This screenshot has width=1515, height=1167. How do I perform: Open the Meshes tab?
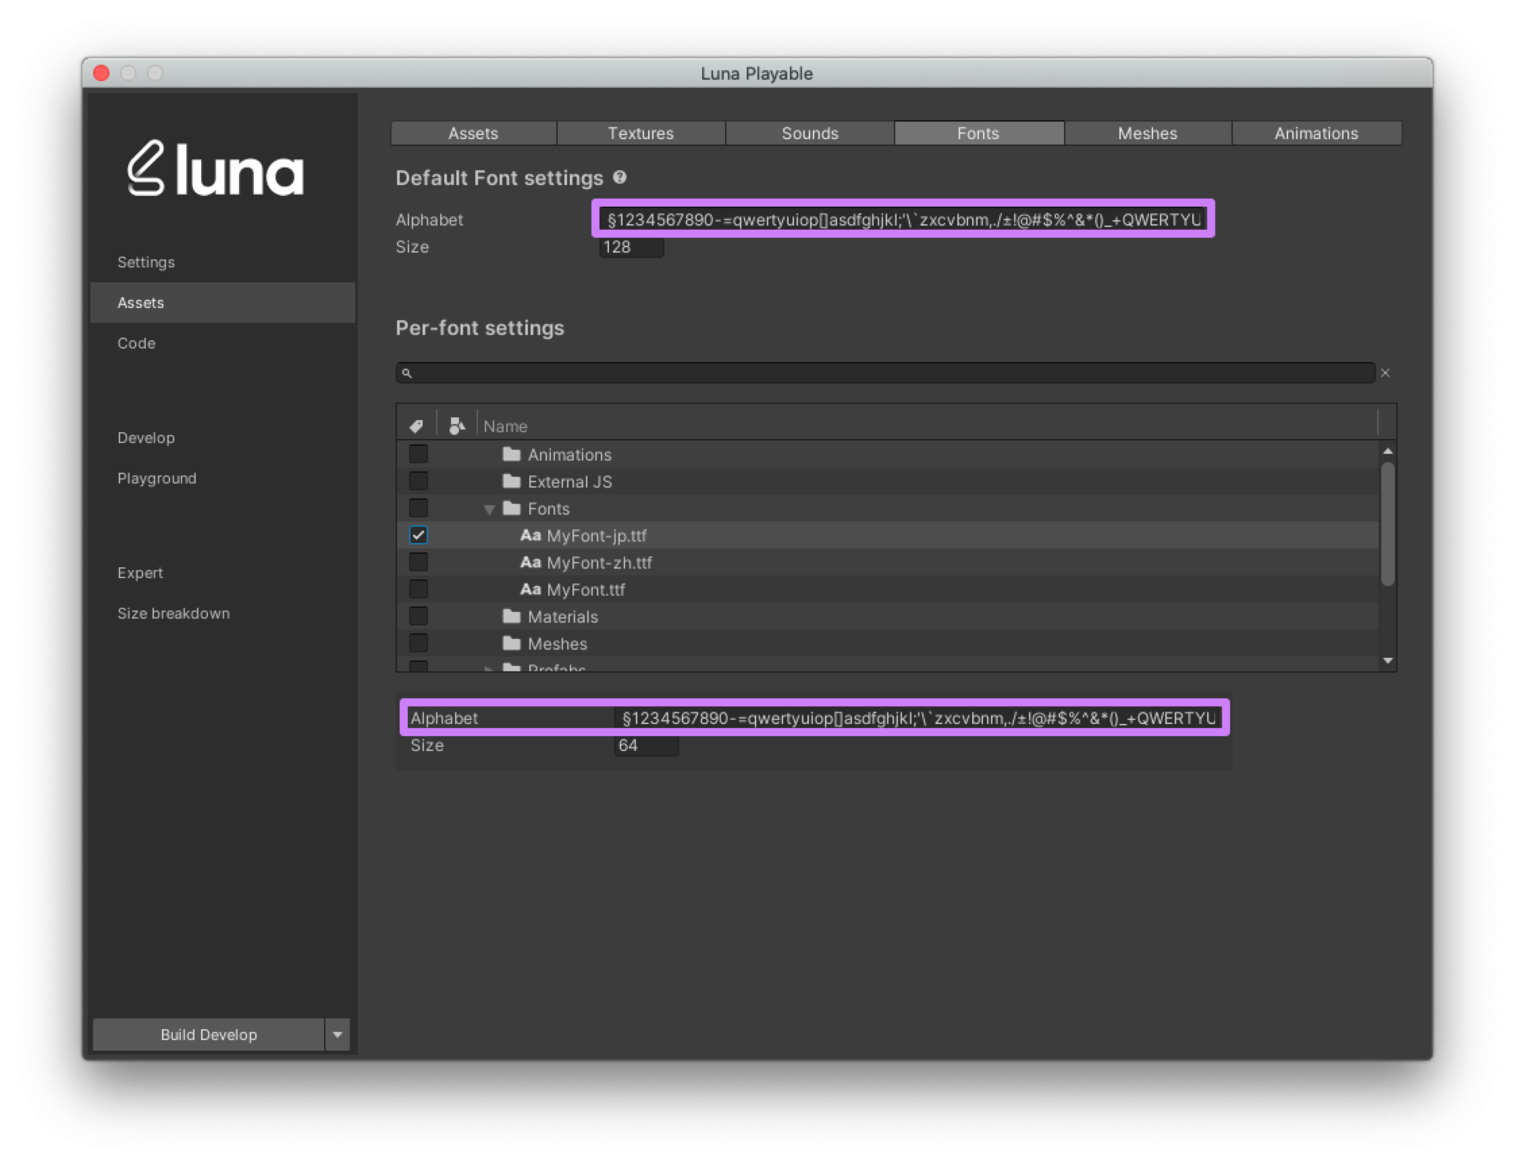pyautogui.click(x=1147, y=133)
